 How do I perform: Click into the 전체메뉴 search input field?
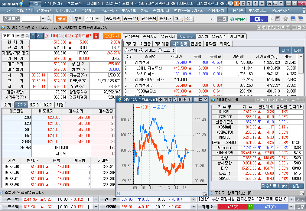point(31,19)
